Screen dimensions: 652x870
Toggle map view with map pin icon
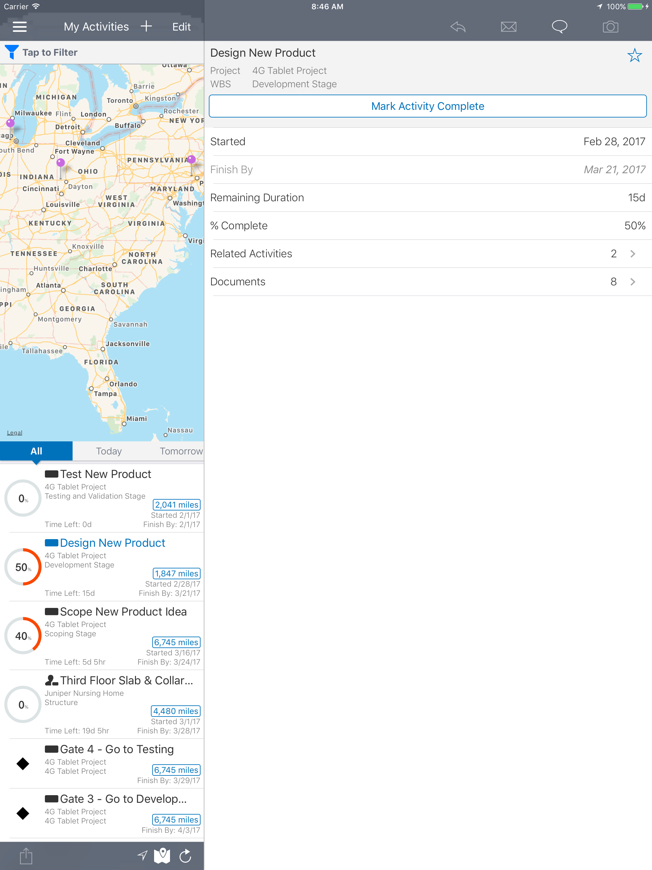(x=162, y=855)
